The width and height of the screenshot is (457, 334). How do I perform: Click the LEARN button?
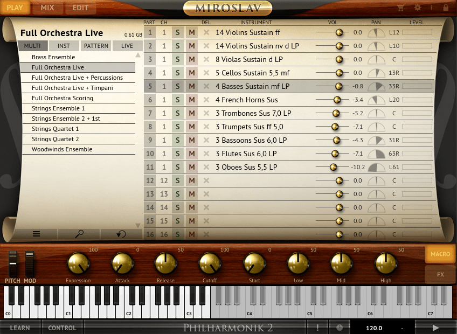pos(20,328)
